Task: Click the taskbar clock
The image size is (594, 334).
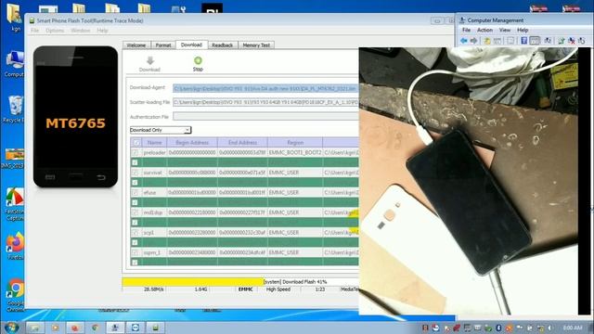Action: click(x=573, y=328)
